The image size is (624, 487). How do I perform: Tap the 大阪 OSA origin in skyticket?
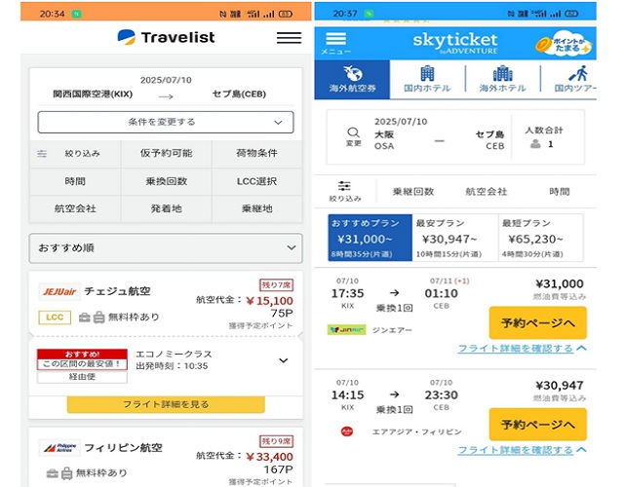(x=384, y=140)
